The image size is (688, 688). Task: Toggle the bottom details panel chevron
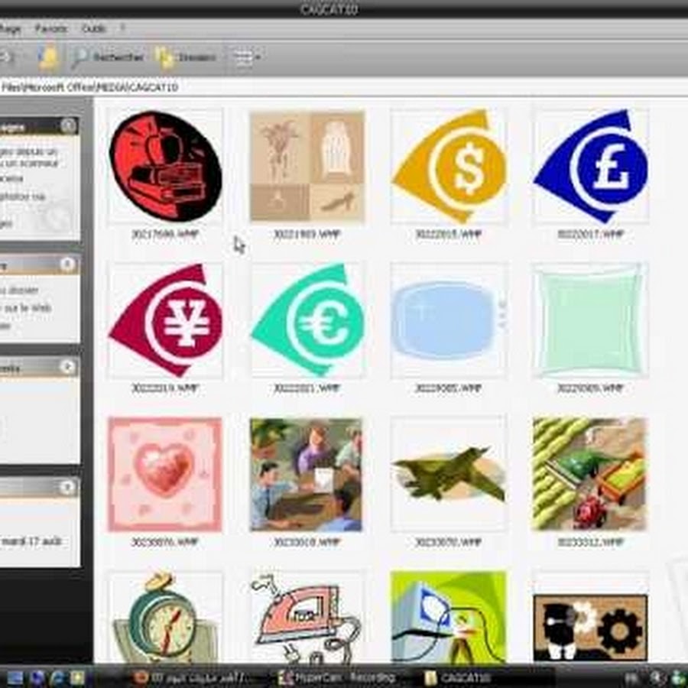pyautogui.click(x=68, y=487)
